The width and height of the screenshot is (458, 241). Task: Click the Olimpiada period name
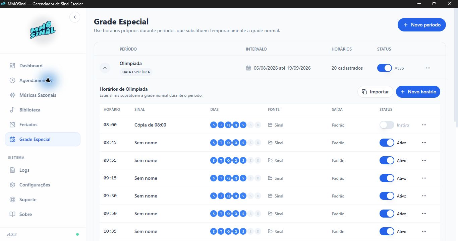click(131, 63)
